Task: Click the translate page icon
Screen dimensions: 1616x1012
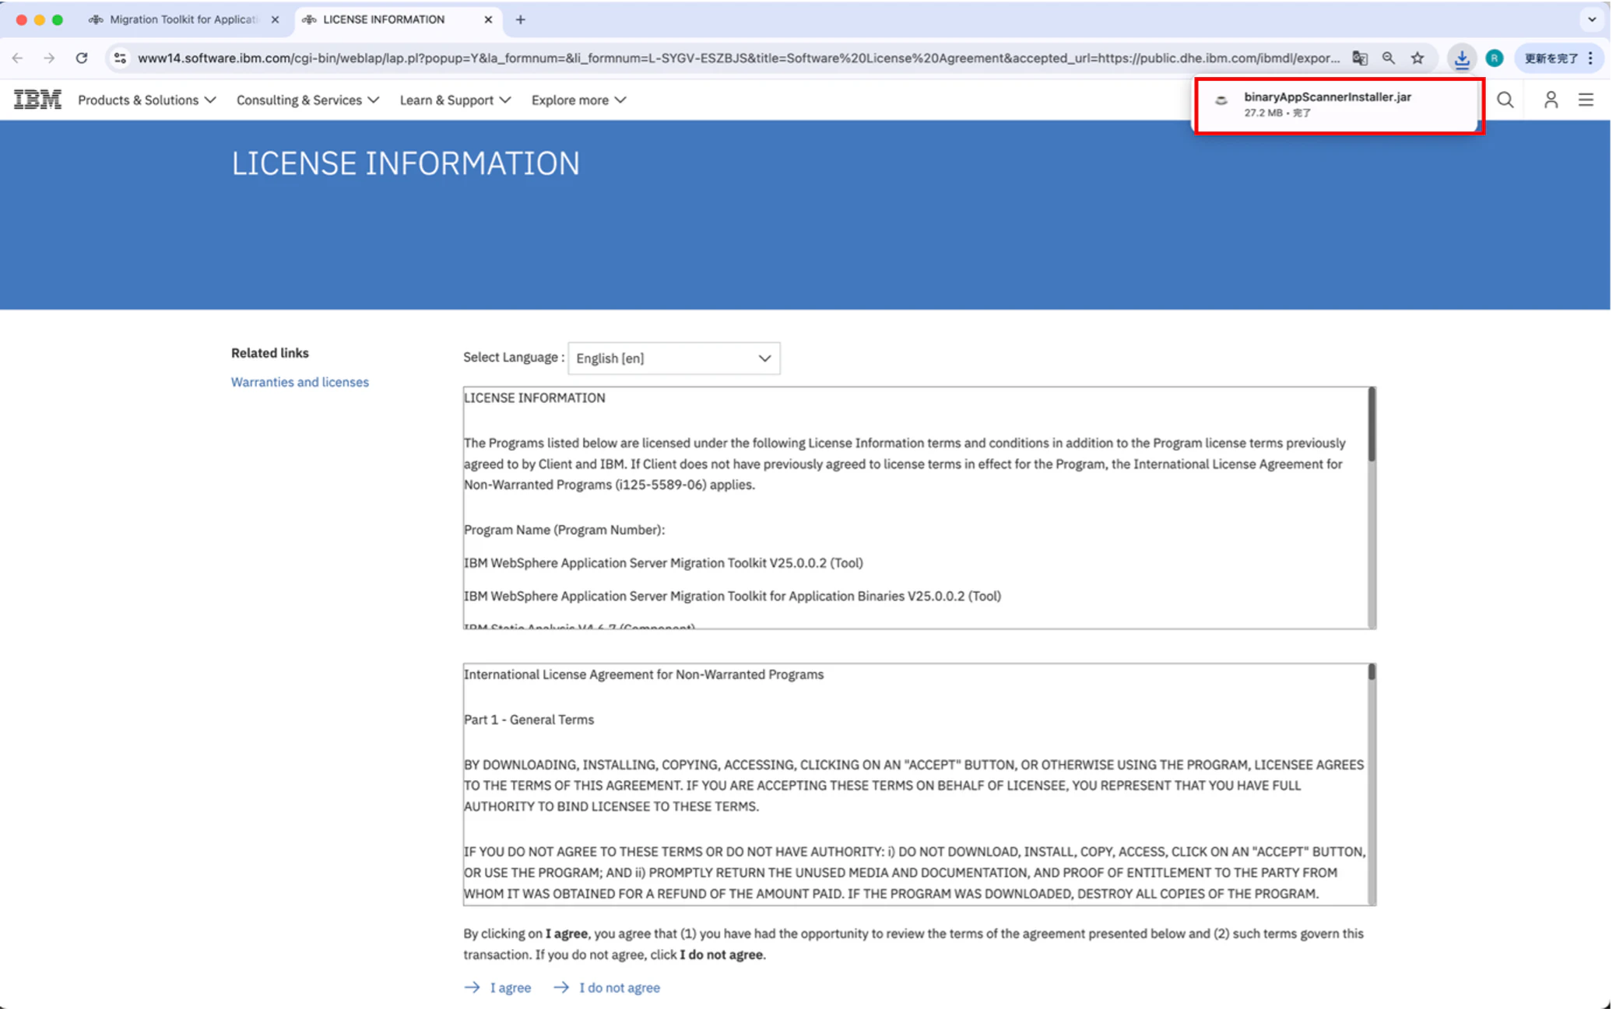Action: point(1360,58)
